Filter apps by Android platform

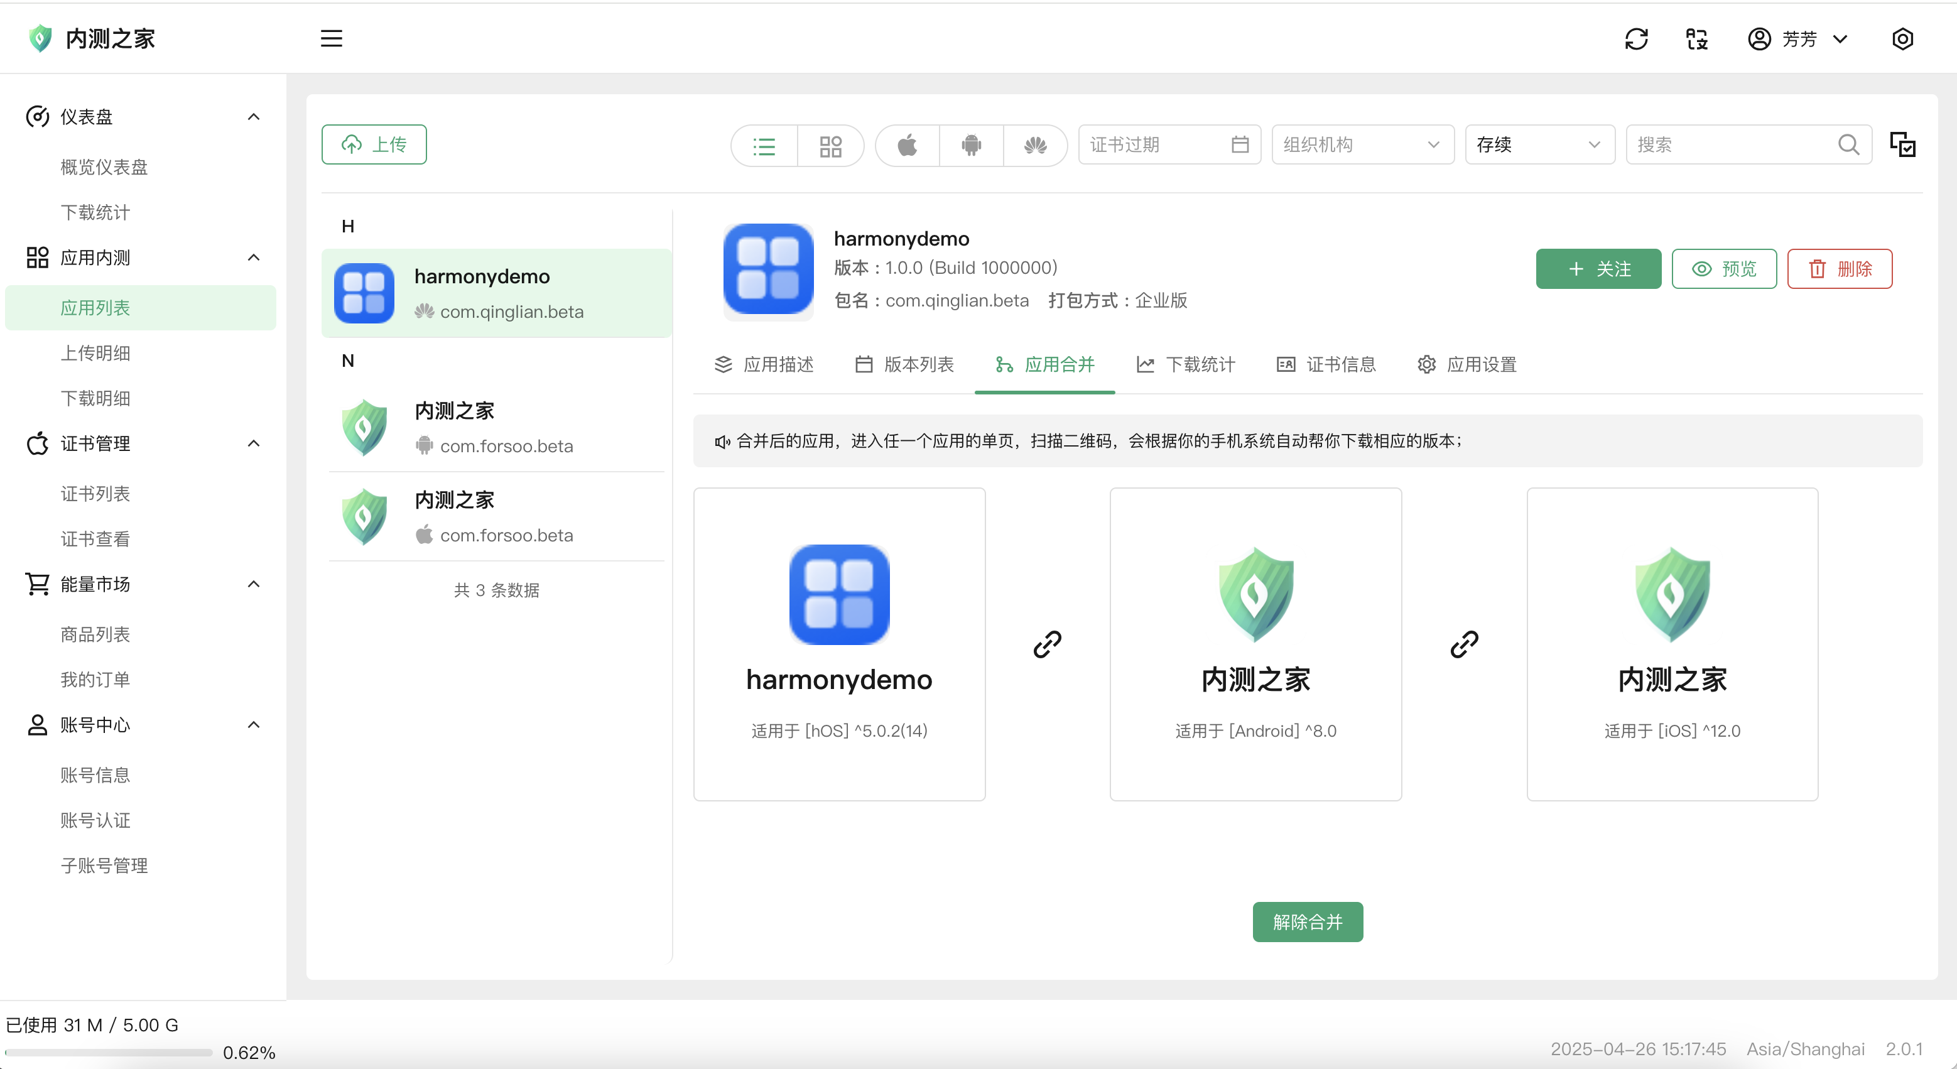(x=971, y=145)
